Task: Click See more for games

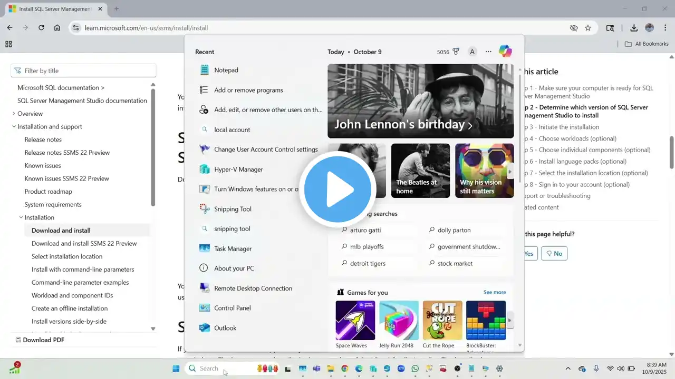Action: click(494, 292)
